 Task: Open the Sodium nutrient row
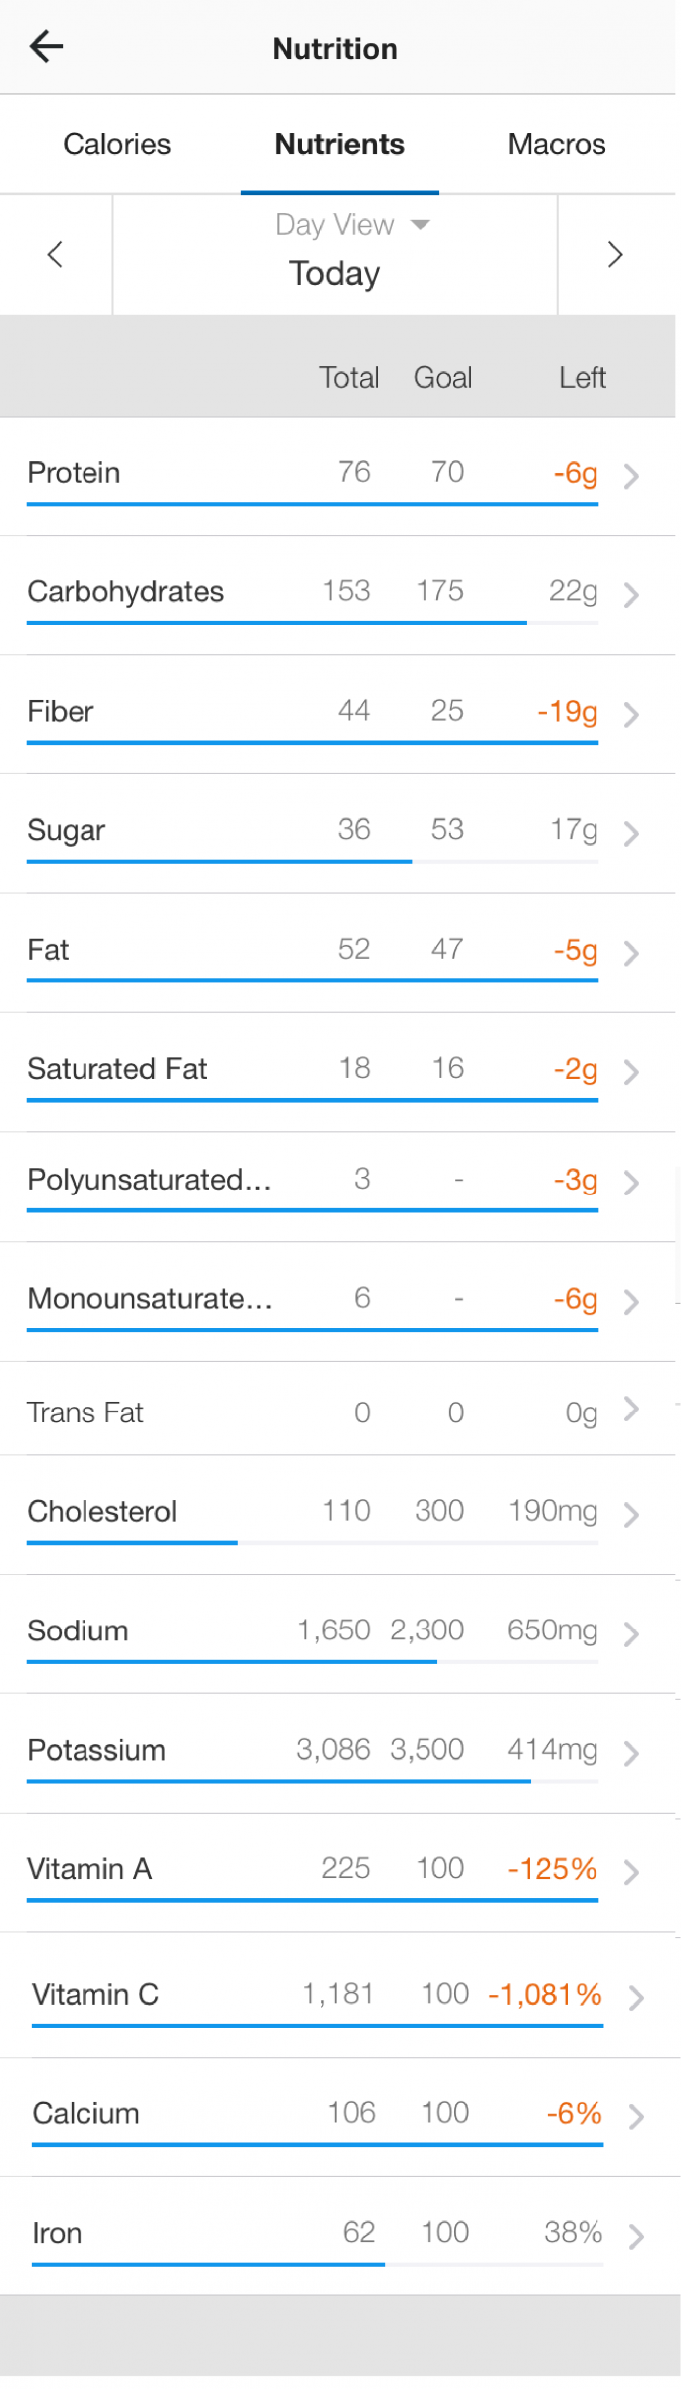coord(338,1634)
